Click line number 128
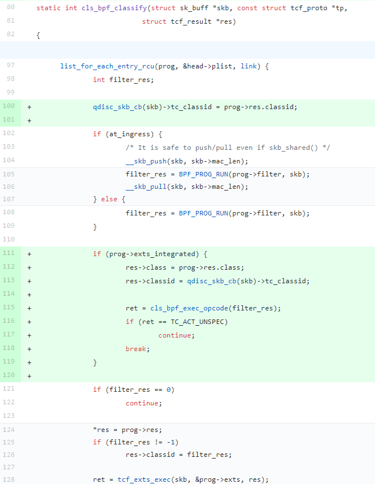375x484 pixels. pos(10,479)
